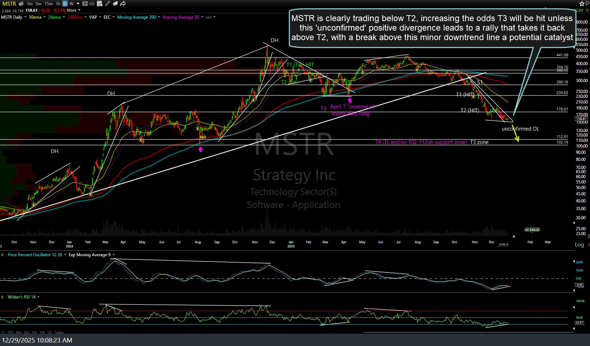
Task: Toggle Log scale on price axis
Action: point(579,245)
